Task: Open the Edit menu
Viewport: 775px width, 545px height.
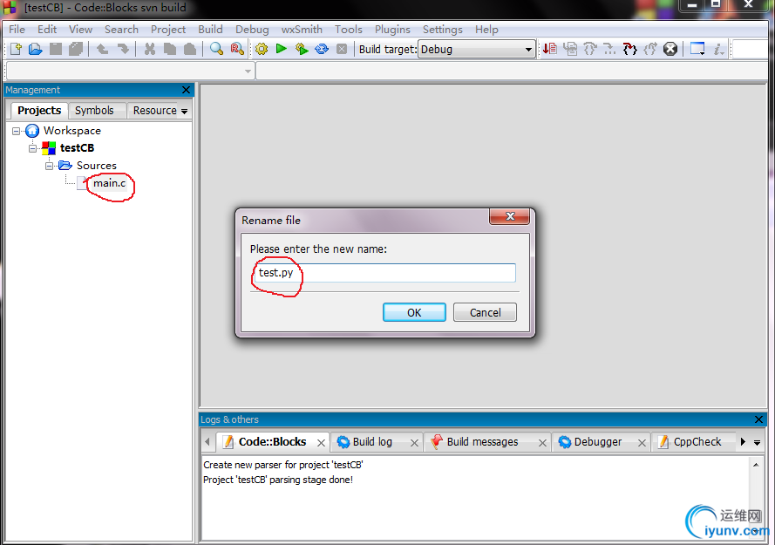Action: [x=47, y=29]
